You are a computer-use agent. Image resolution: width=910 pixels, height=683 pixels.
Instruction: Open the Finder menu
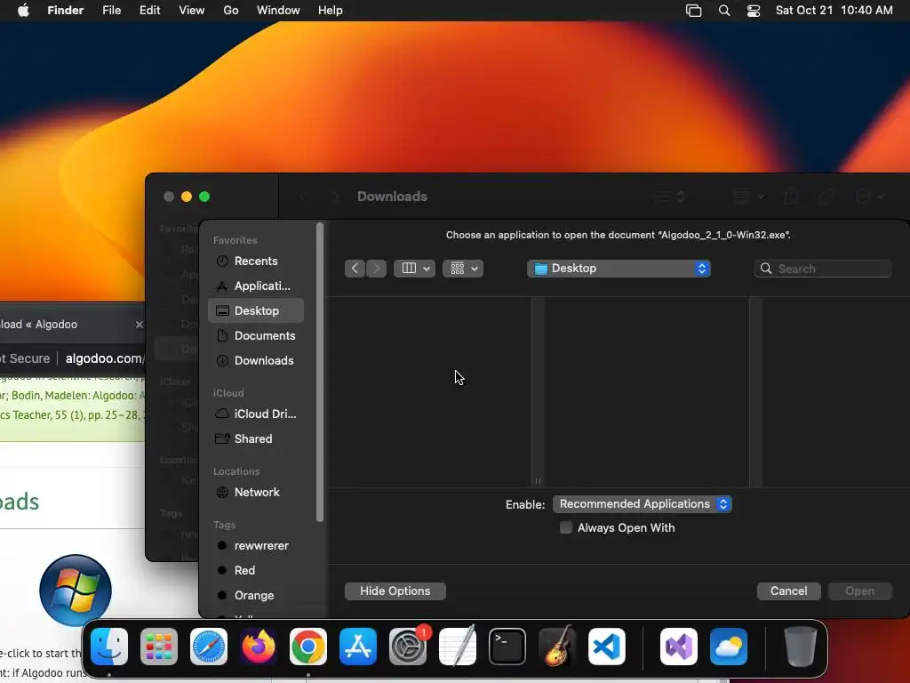[66, 11]
